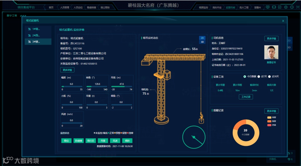Click the carousel display icon in top bar
Viewport: 301px width, 166px height.
274,7
